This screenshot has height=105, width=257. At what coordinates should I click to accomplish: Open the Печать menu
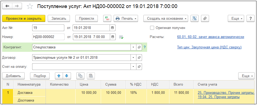[x=126, y=18]
